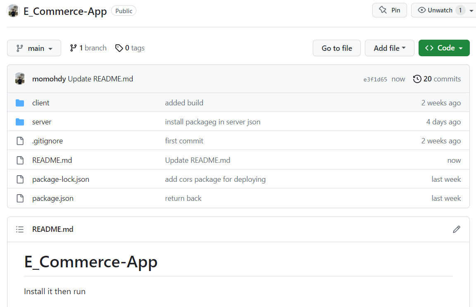Click the package.json file icon
The height and width of the screenshot is (307, 476).
(20, 198)
